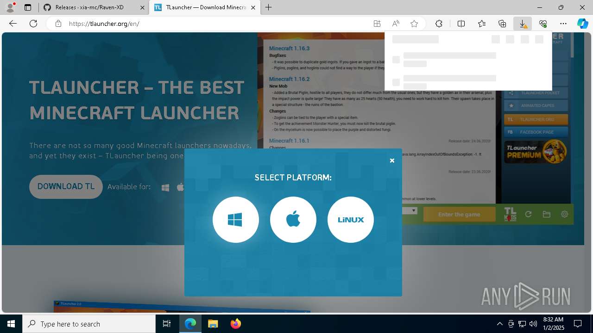Open Edge Settings and more menu
The image size is (593, 333).
[563, 24]
